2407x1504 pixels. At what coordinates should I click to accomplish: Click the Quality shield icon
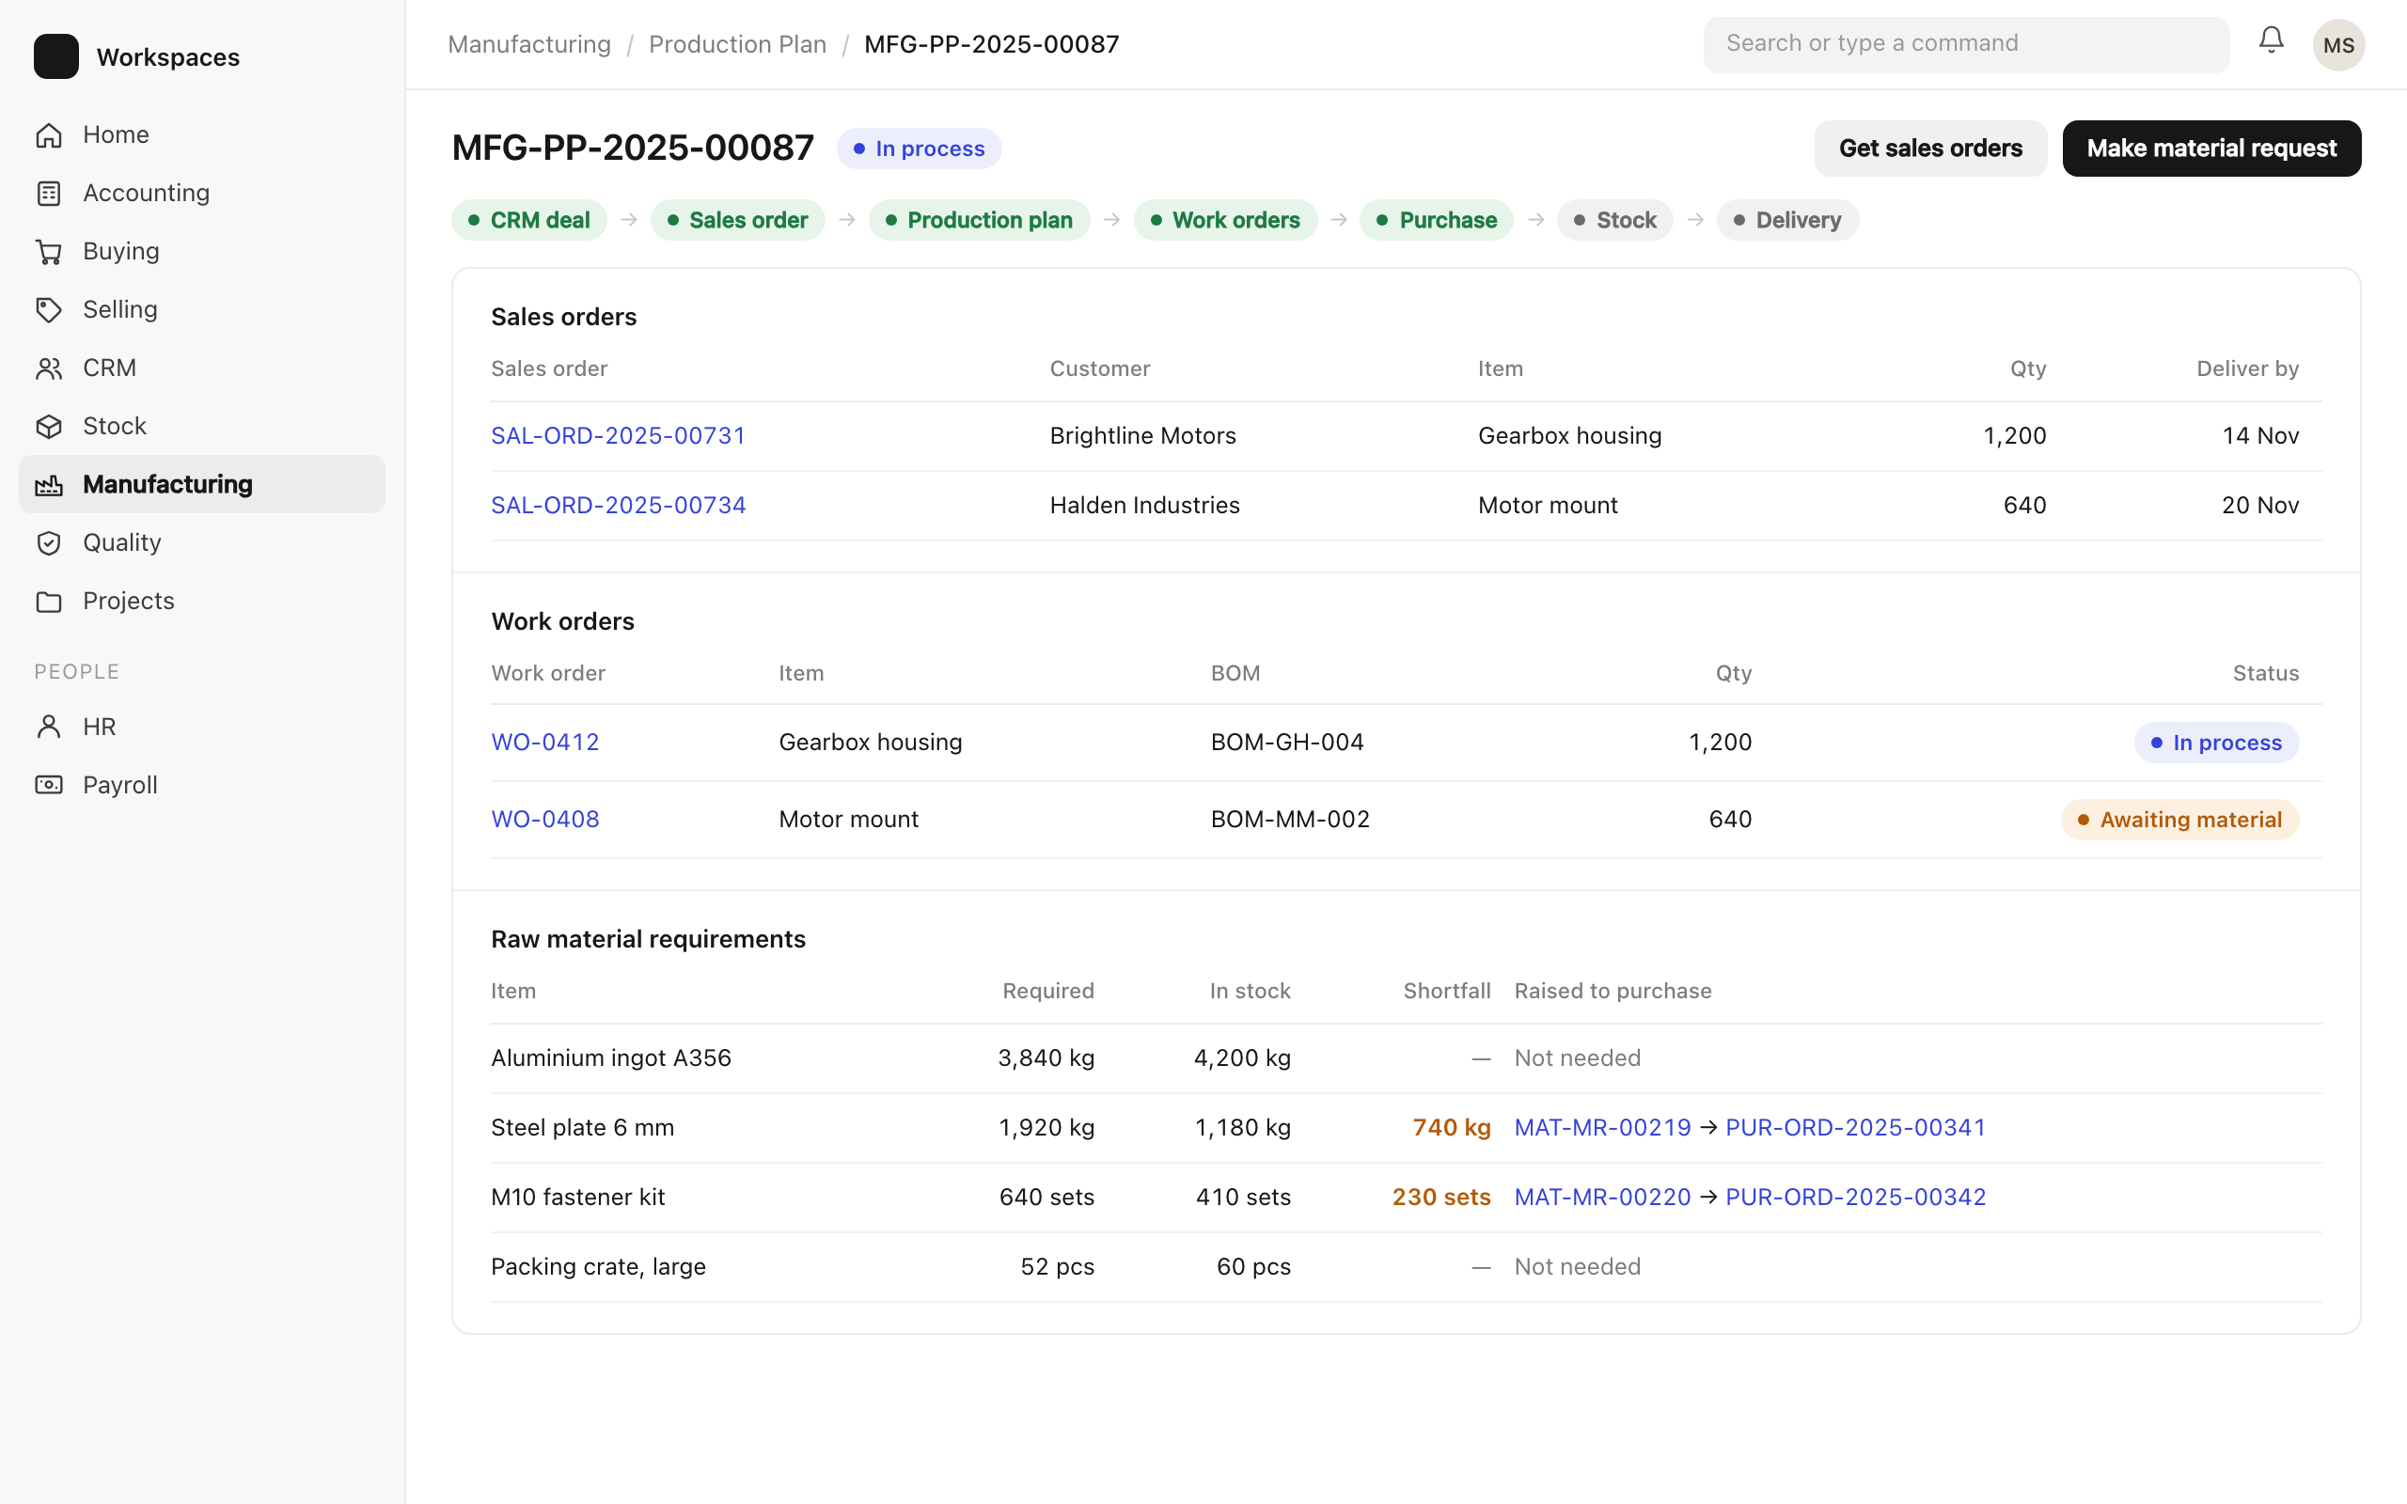pos(49,543)
